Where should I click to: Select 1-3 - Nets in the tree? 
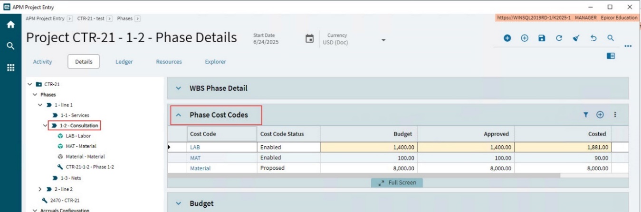pyautogui.click(x=71, y=178)
